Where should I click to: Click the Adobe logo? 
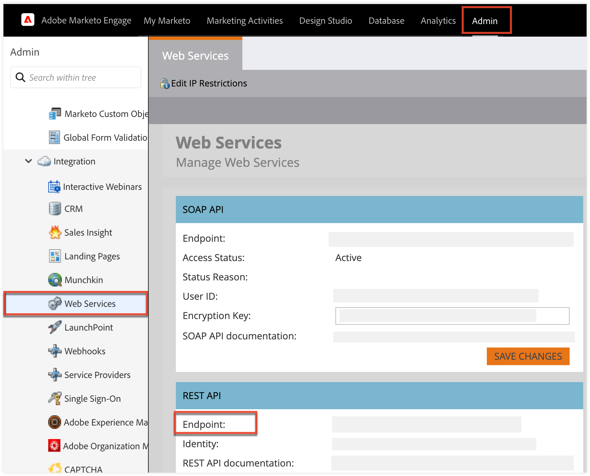[x=28, y=20]
